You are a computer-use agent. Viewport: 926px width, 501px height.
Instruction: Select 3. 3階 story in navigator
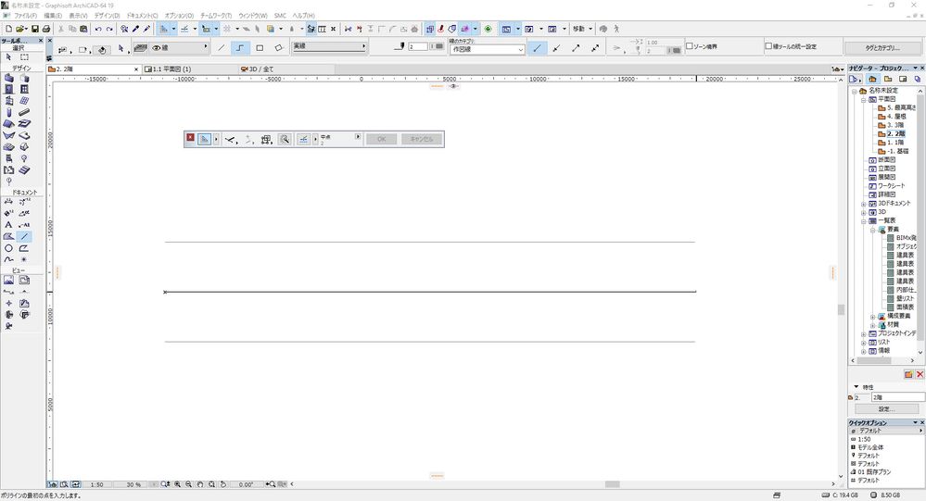point(895,125)
